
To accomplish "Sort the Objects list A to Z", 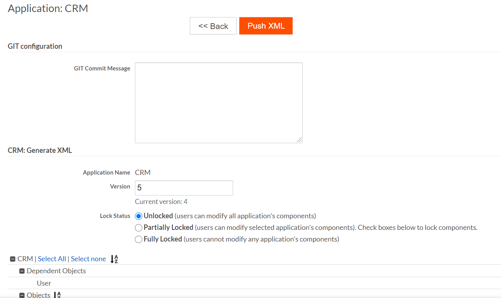I will (57, 295).
